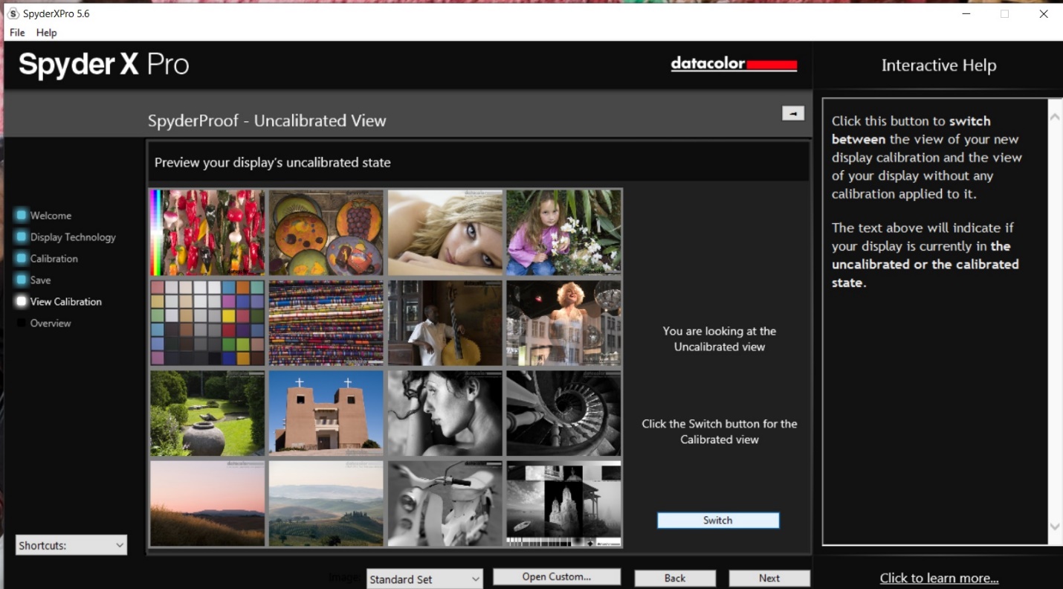The width and height of the screenshot is (1063, 589).
Task: Click the Display Technology step indicator
Action: tap(22, 237)
